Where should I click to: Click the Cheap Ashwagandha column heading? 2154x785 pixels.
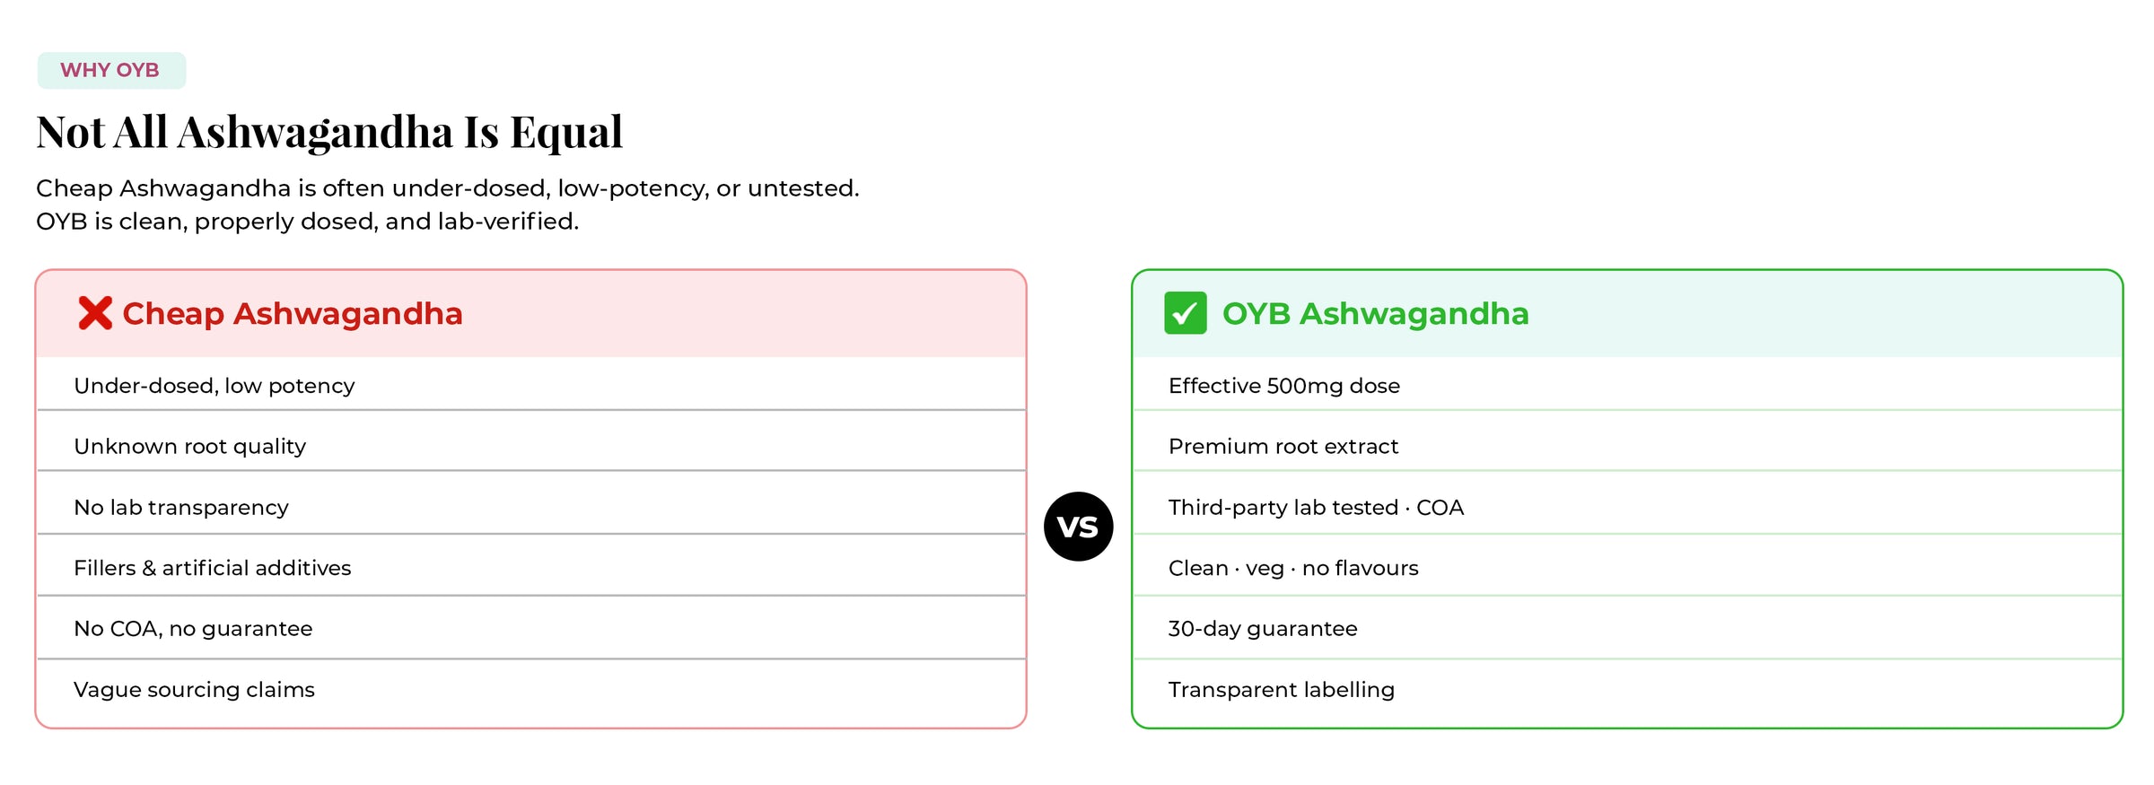292,313
